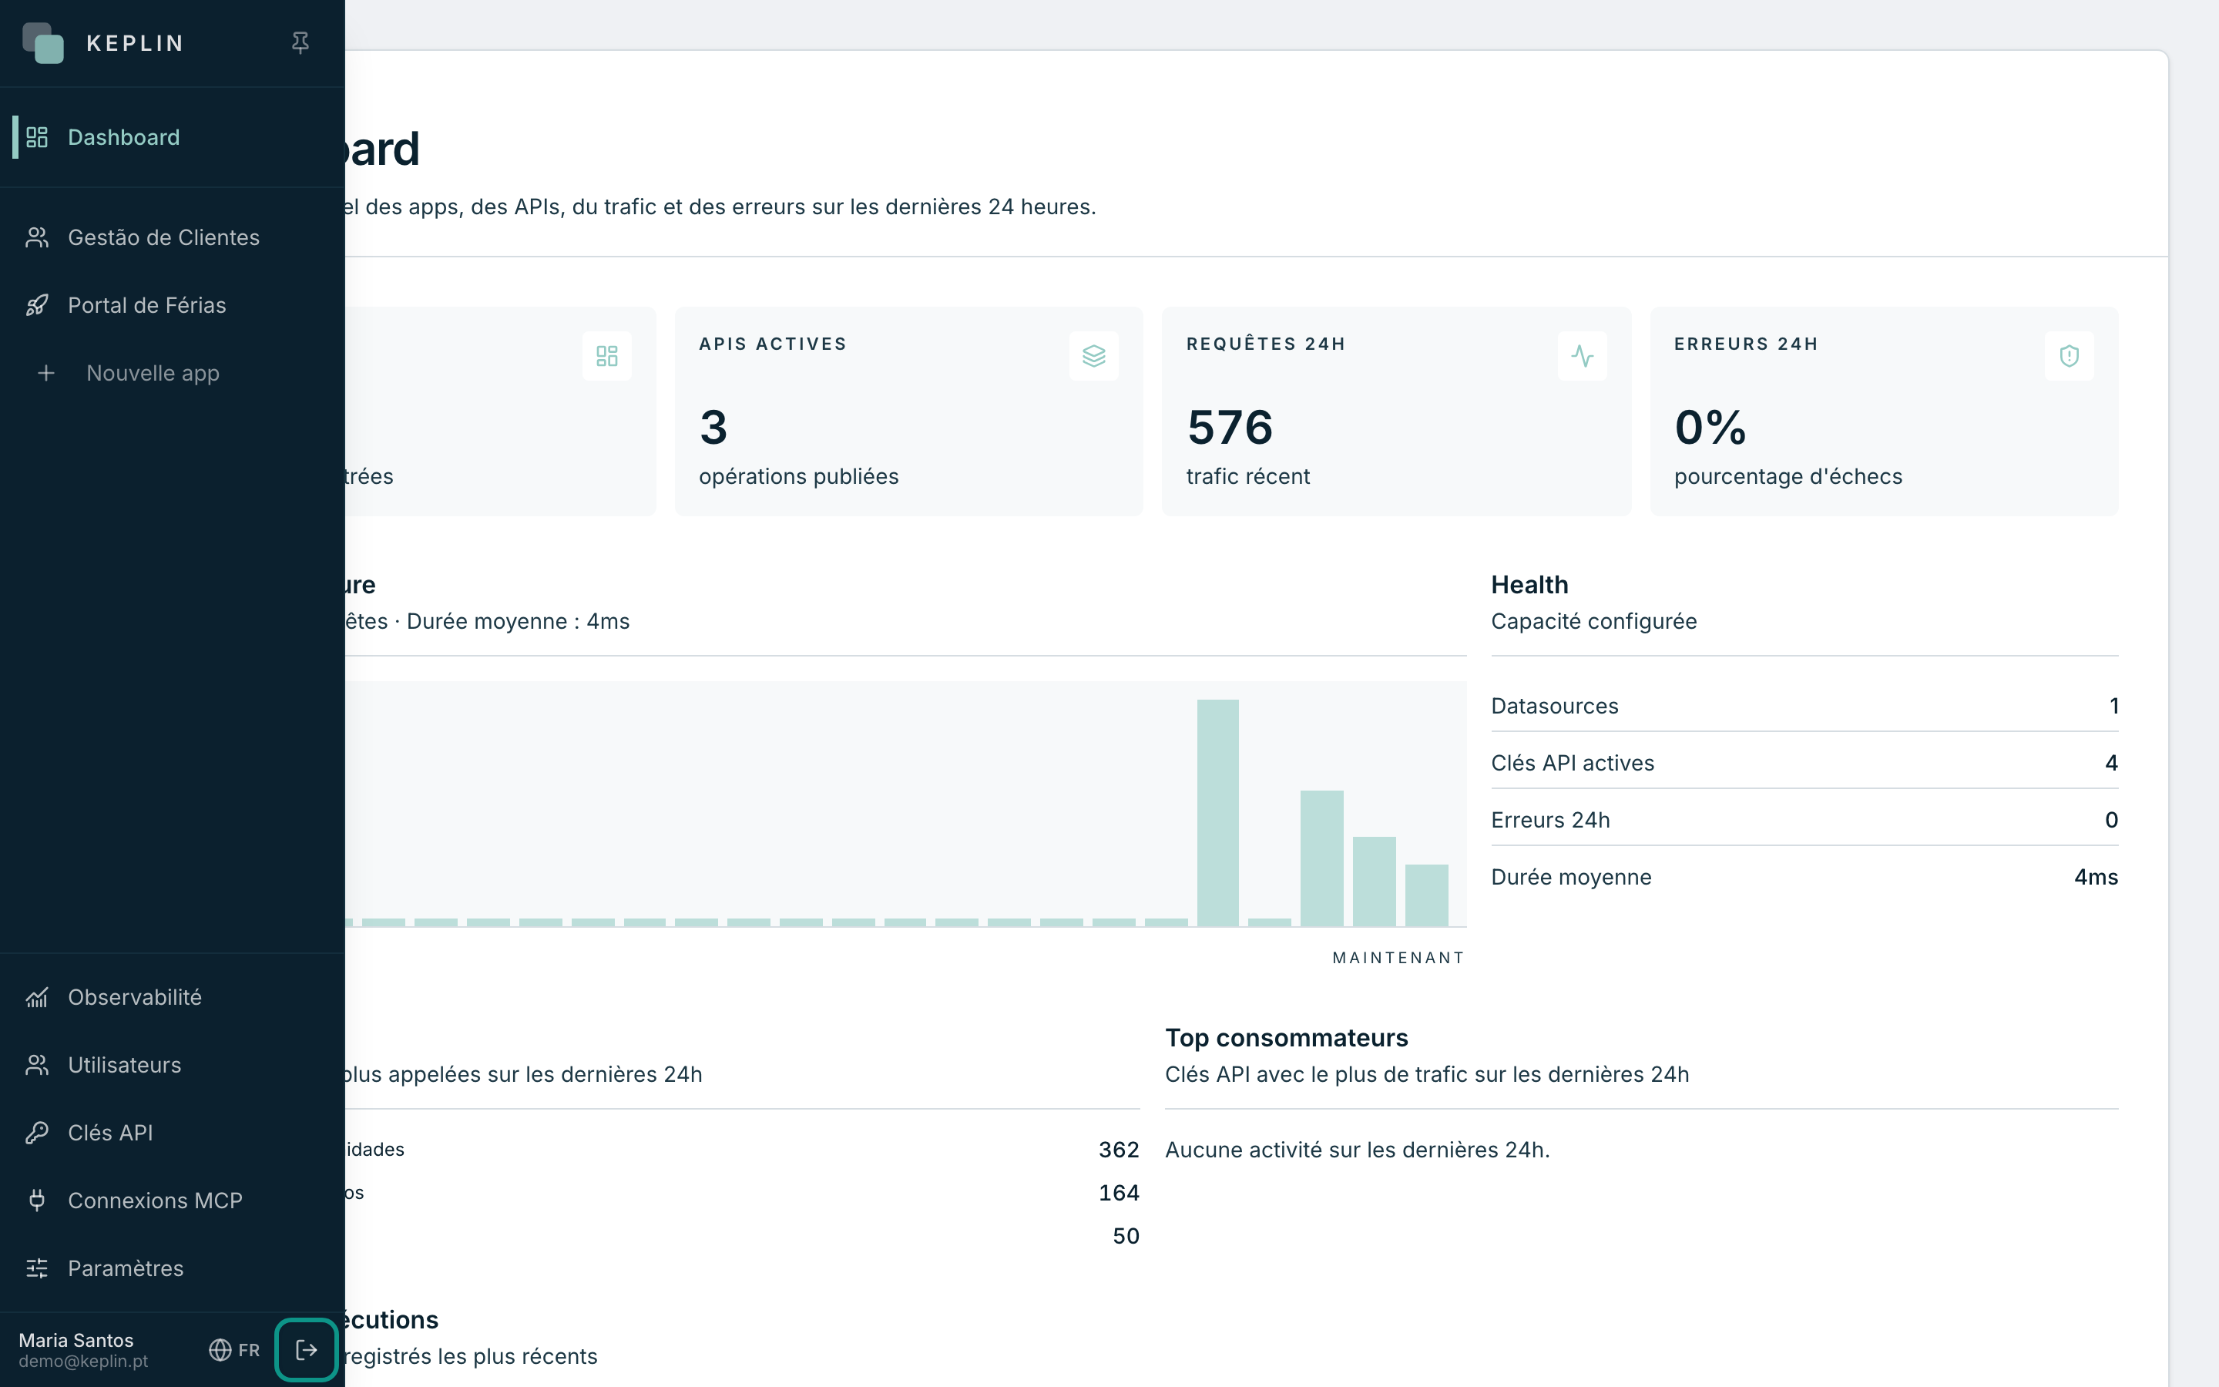Click the logout icon next to FR
The height and width of the screenshot is (1387, 2219).
pos(306,1349)
